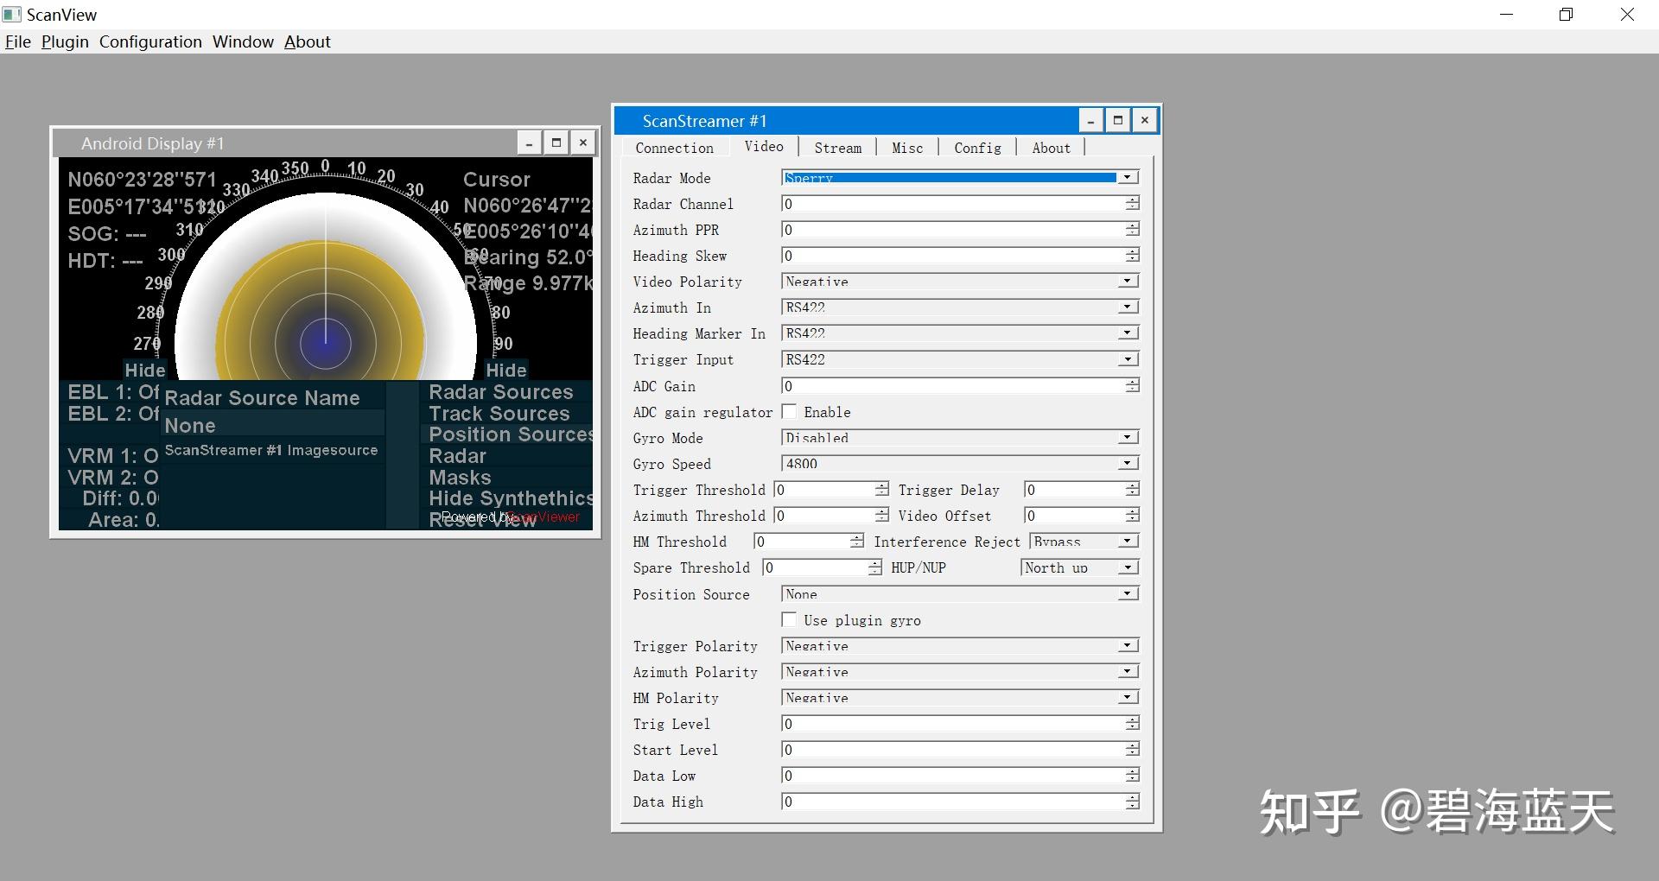Adjust the ADC Gain stepper arrows

[x=1132, y=385]
